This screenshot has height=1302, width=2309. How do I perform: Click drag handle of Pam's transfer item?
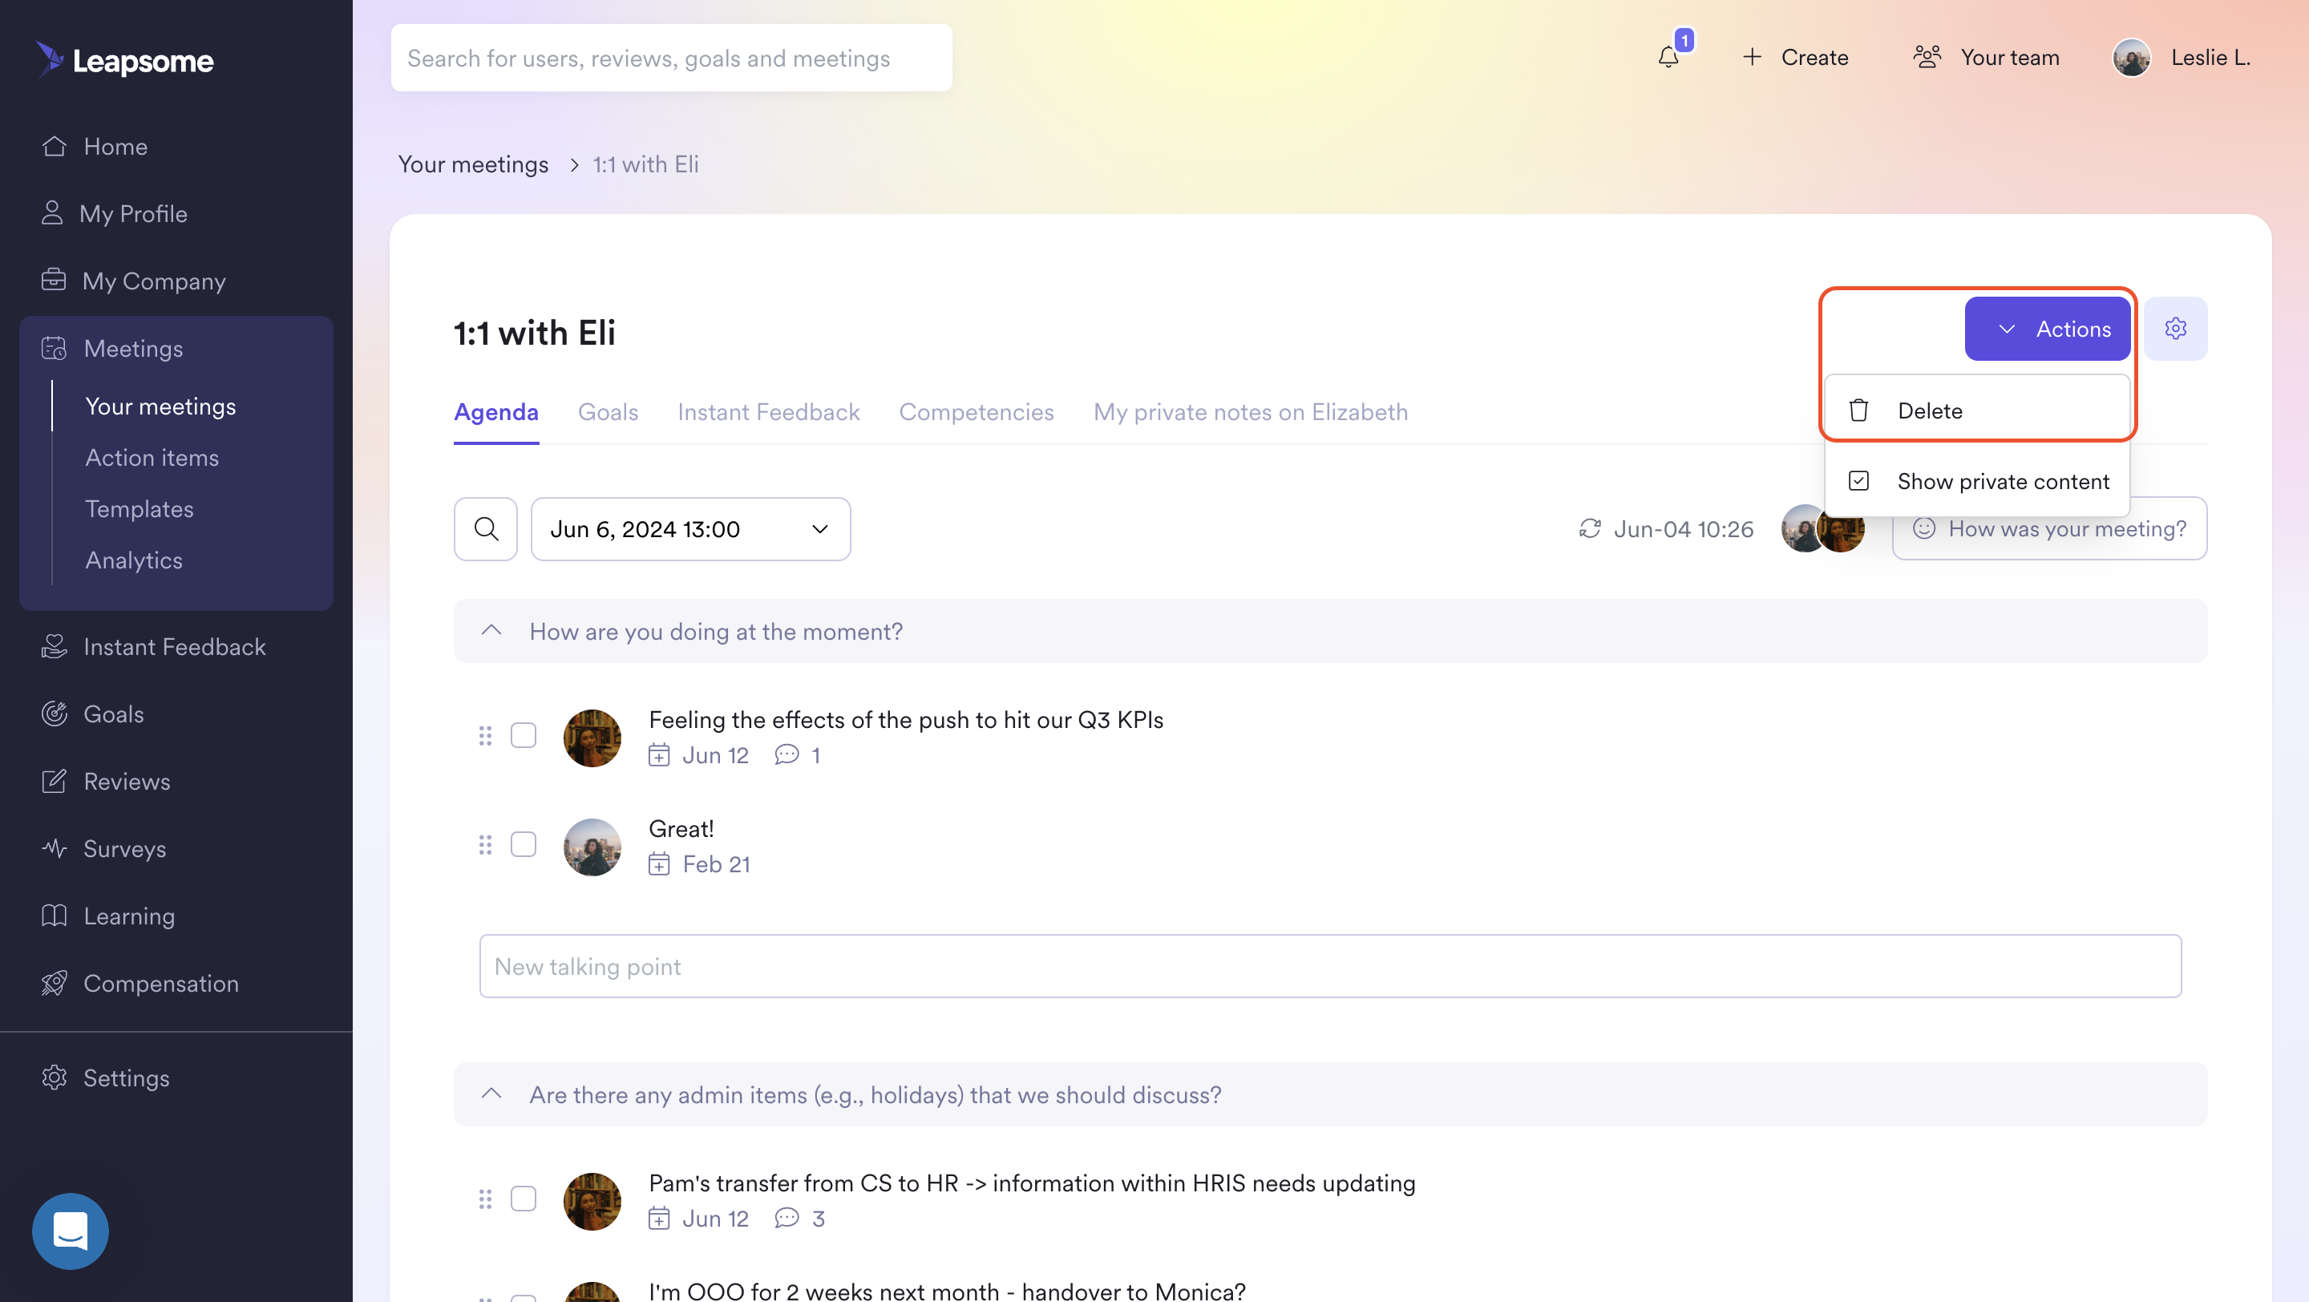coord(485,1199)
